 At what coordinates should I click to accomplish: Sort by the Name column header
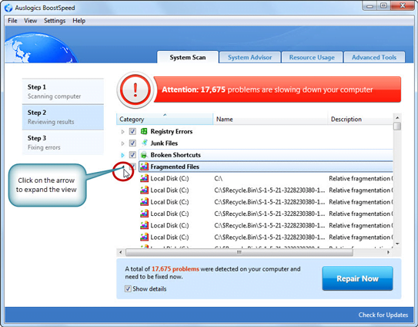click(x=270, y=119)
